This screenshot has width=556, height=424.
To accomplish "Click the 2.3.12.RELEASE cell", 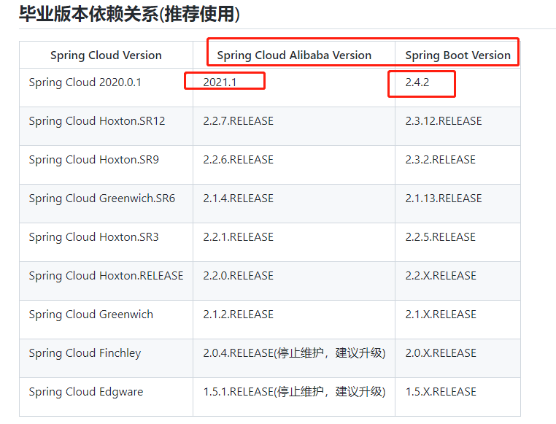I will 457,126.
